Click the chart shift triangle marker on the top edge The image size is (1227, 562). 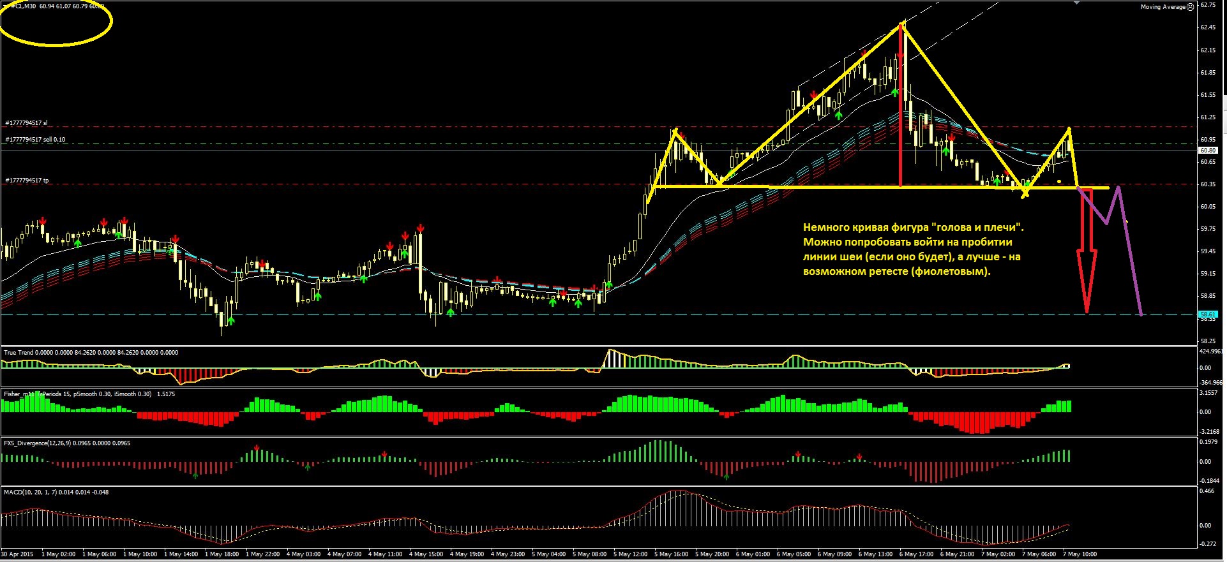1076,3
